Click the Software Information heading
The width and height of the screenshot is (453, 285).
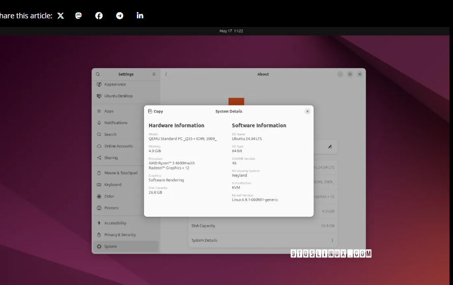259,125
